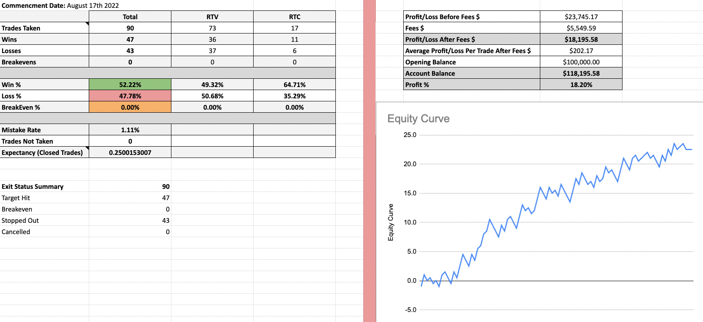Select the RTV column header cell
Image resolution: width=703 pixels, height=322 pixels.
212,17
